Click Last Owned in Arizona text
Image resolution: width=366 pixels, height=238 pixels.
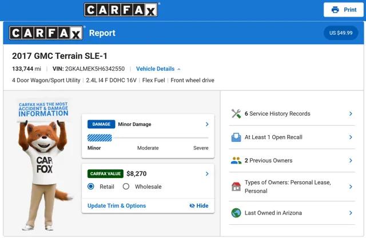coord(273,213)
